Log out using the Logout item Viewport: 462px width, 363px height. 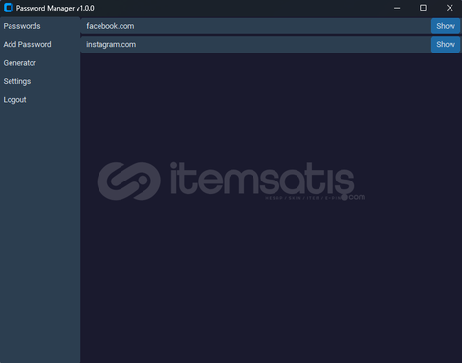[14, 100]
